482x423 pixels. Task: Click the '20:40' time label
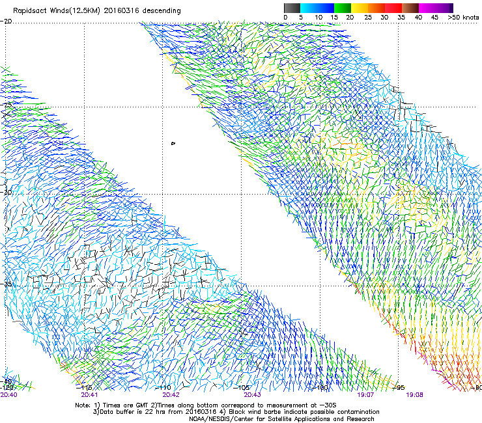tap(9, 395)
